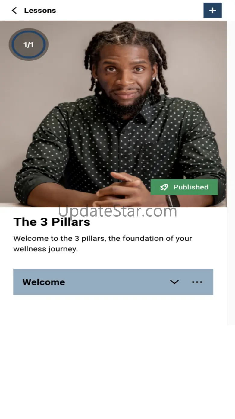Click the word Published on the badge
Image resolution: width=235 pixels, height=419 pixels.
(191, 187)
